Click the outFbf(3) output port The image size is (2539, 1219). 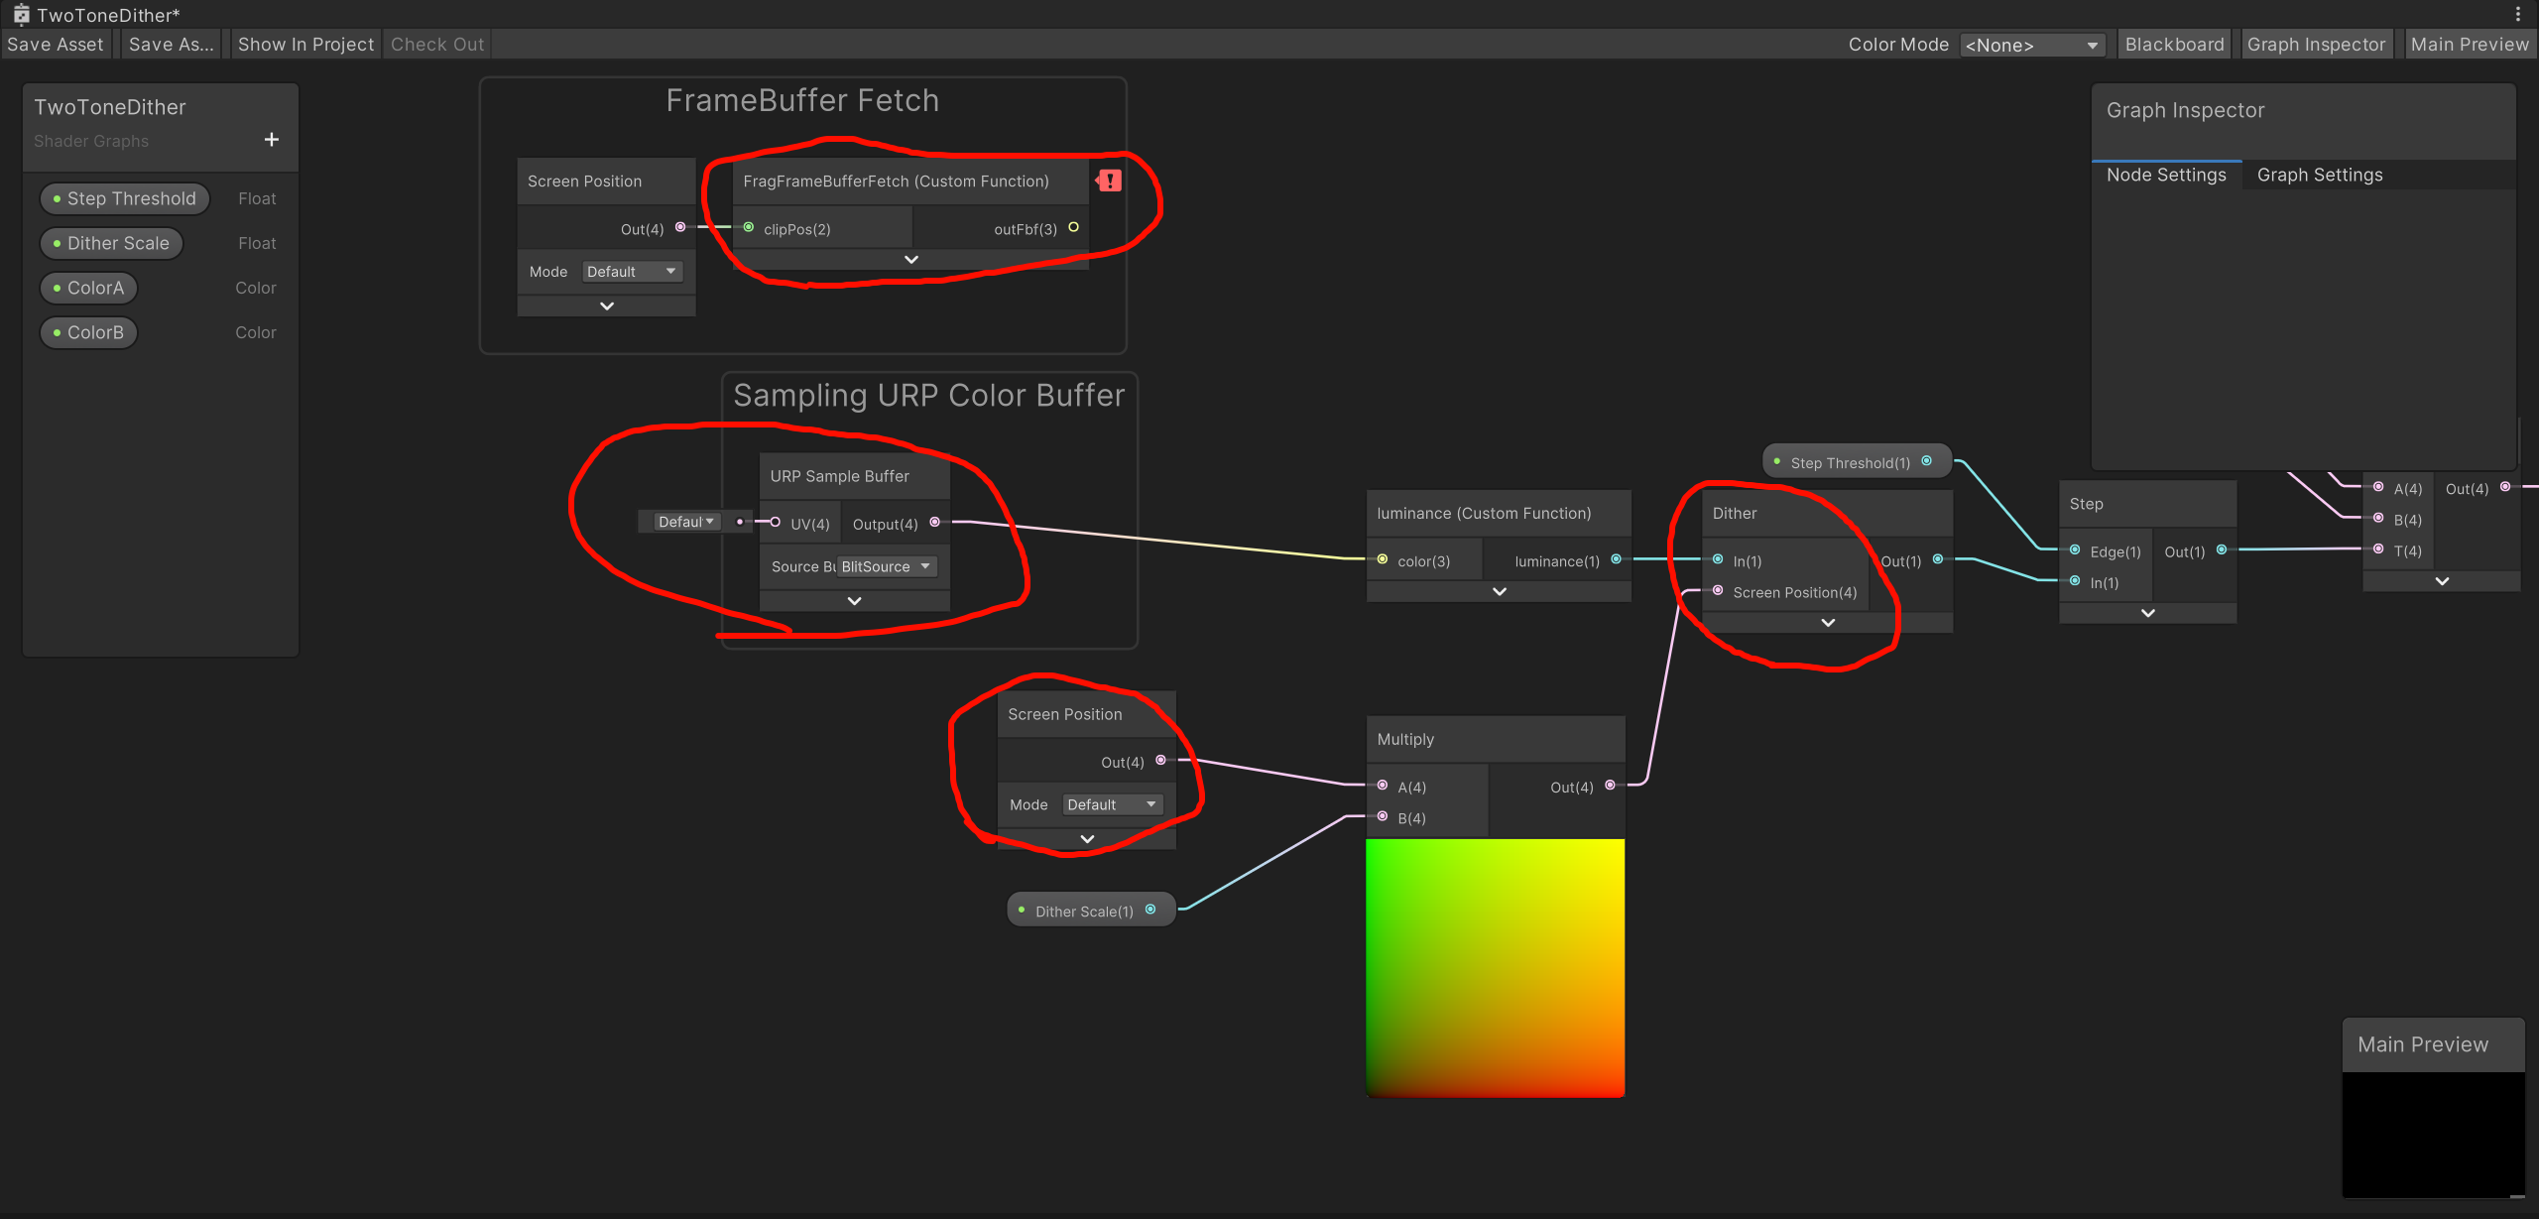[1073, 228]
